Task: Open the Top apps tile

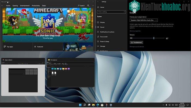Action: pos(17,47)
